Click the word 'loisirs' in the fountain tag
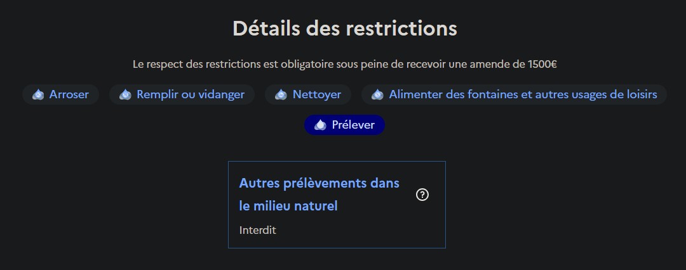The width and height of the screenshot is (686, 270). pyautogui.click(x=640, y=95)
